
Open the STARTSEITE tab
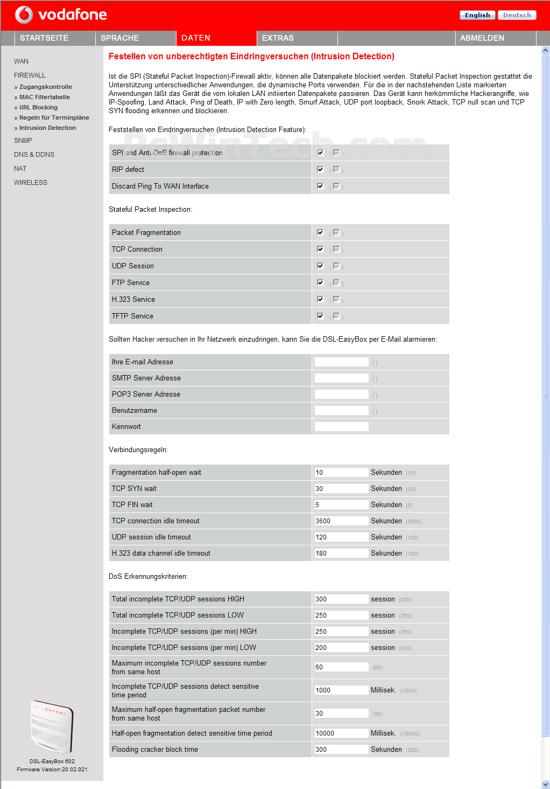coord(55,38)
